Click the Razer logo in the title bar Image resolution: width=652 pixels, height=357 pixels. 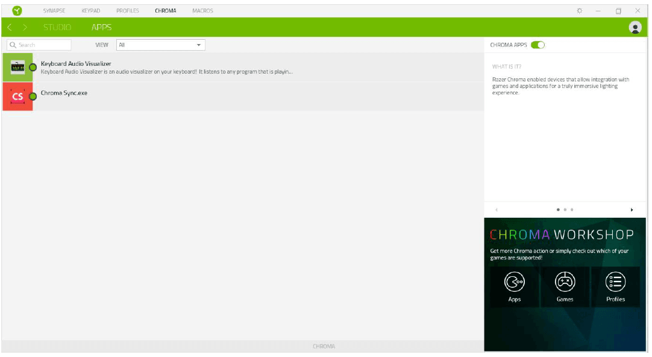pos(16,10)
